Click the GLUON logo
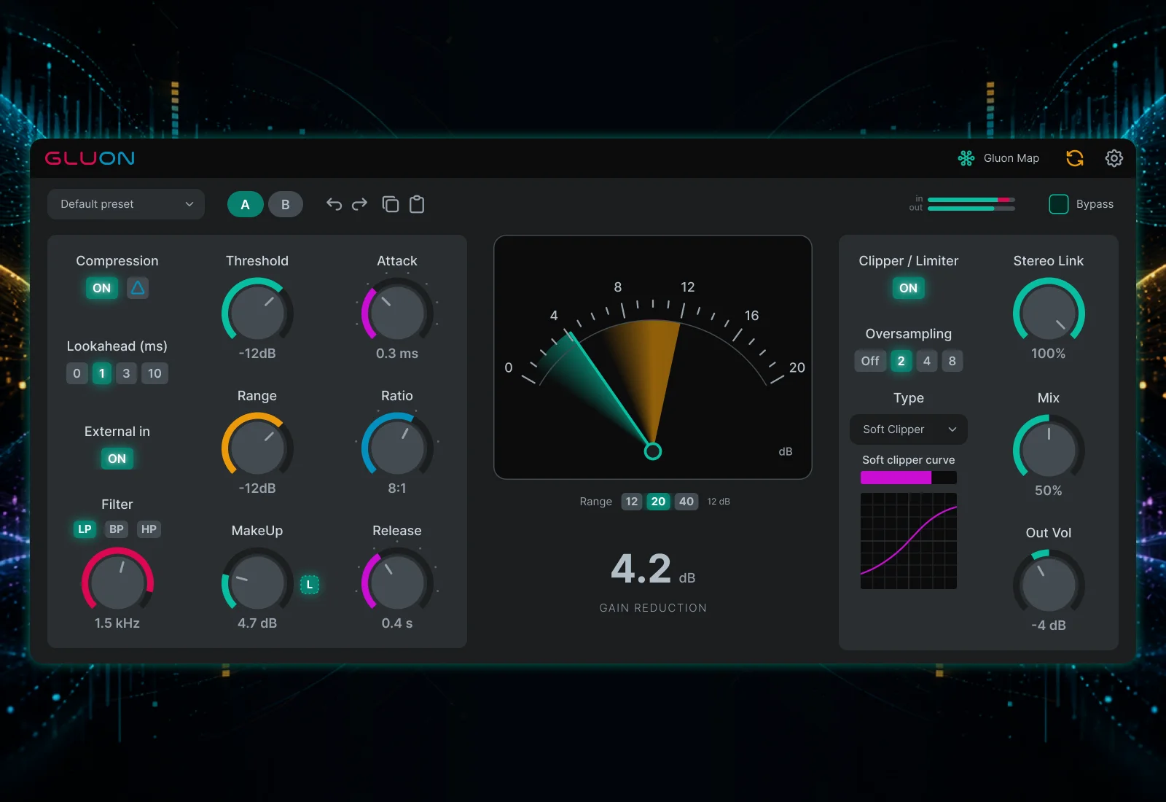 pyautogui.click(x=90, y=158)
